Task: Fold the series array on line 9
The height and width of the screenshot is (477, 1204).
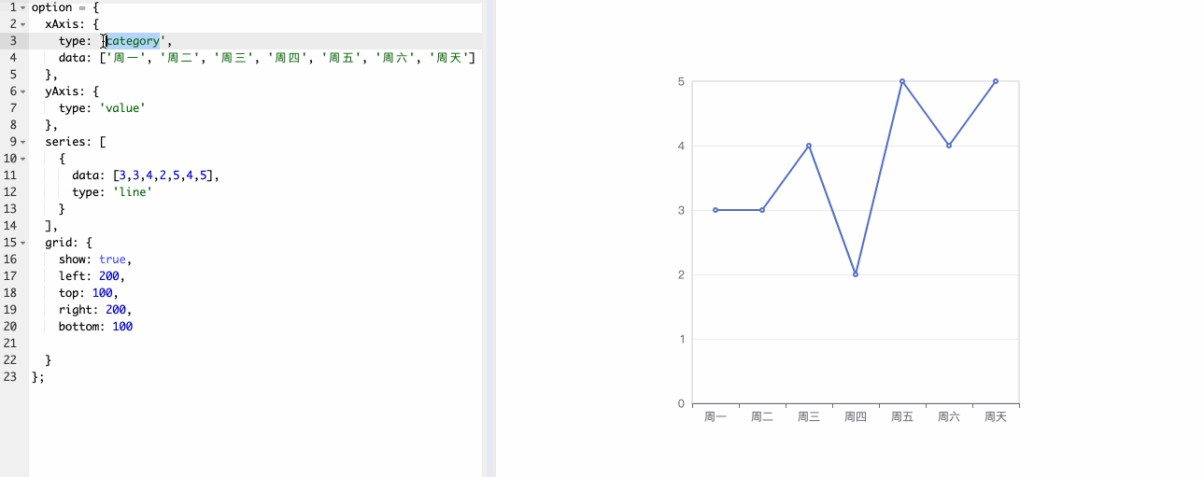Action: click(x=23, y=142)
